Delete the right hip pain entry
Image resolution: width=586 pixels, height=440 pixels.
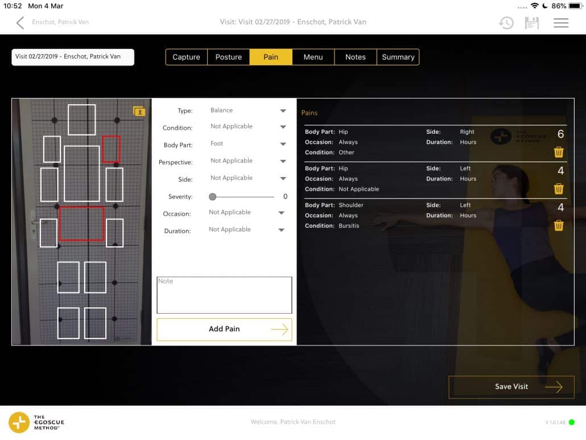559,152
